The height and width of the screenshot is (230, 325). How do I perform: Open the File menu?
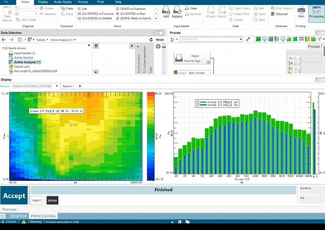[7, 2]
